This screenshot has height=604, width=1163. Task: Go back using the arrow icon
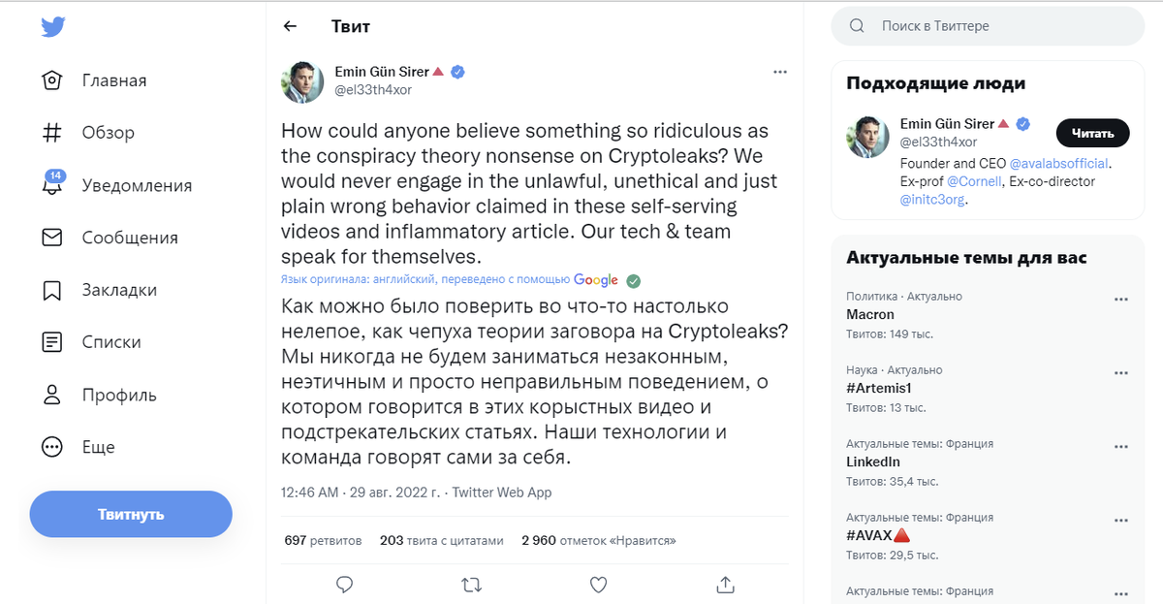(x=290, y=26)
